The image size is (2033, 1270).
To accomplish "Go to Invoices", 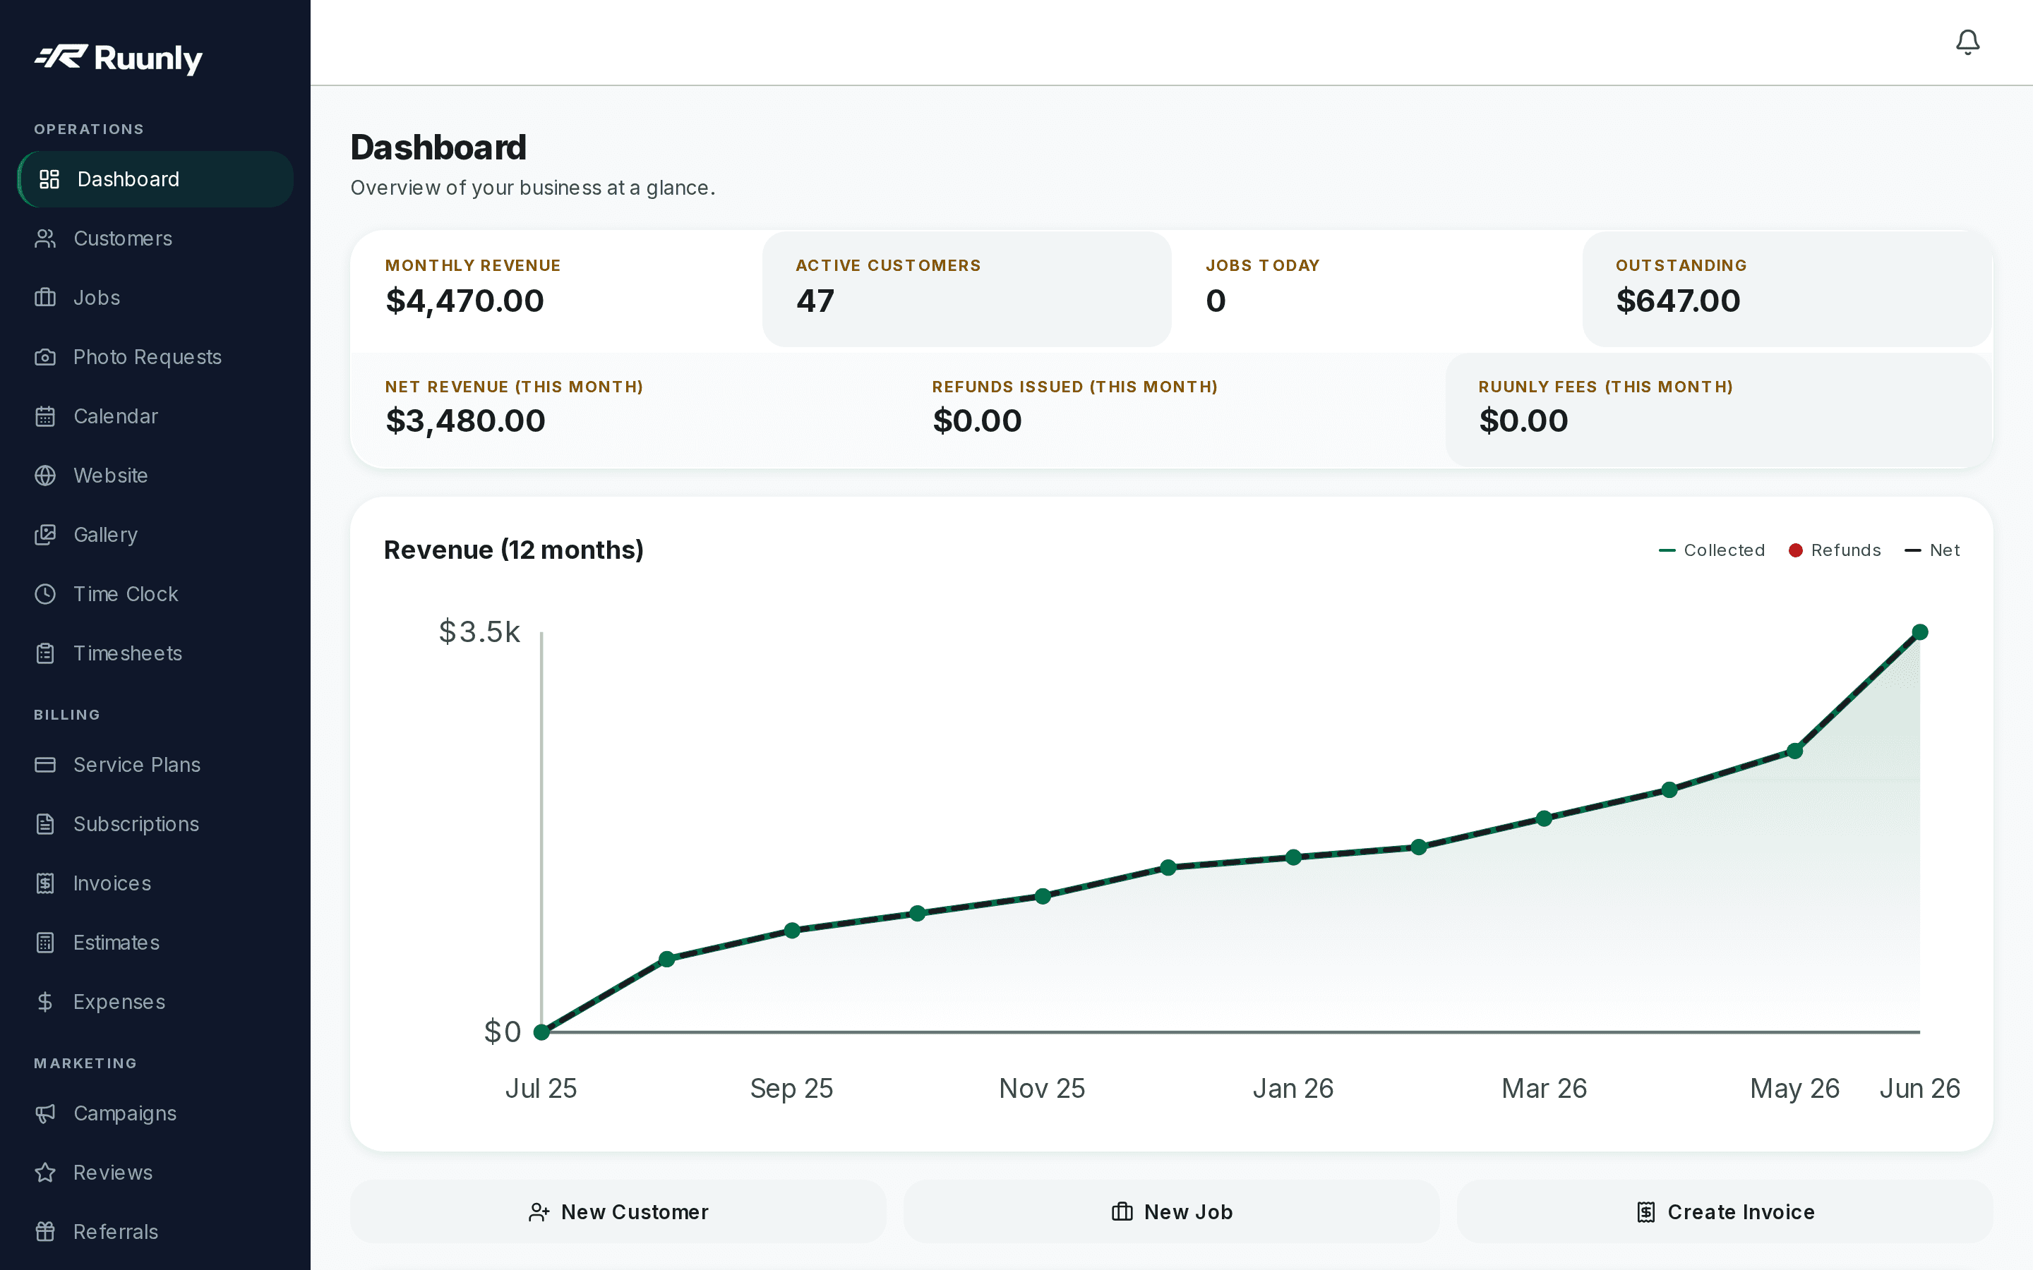I will click(155, 883).
